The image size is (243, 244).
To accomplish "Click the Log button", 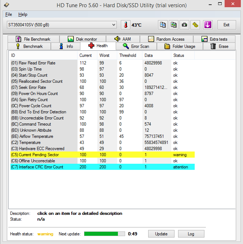I will pyautogui.click(x=191, y=234).
